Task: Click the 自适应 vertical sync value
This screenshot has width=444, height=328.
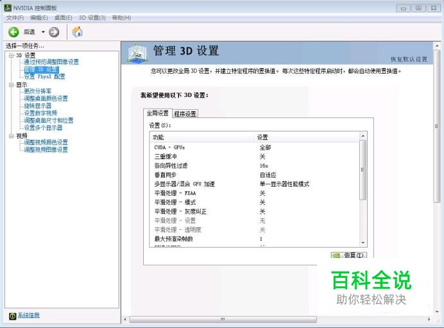Action: click(x=268, y=175)
